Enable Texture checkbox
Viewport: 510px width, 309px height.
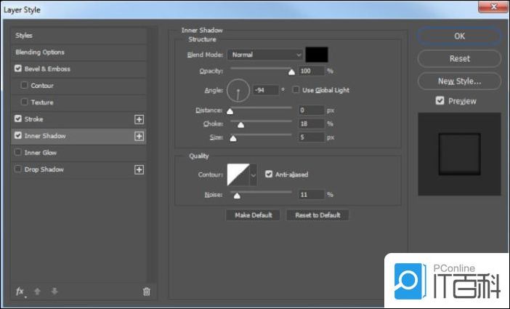tap(24, 102)
